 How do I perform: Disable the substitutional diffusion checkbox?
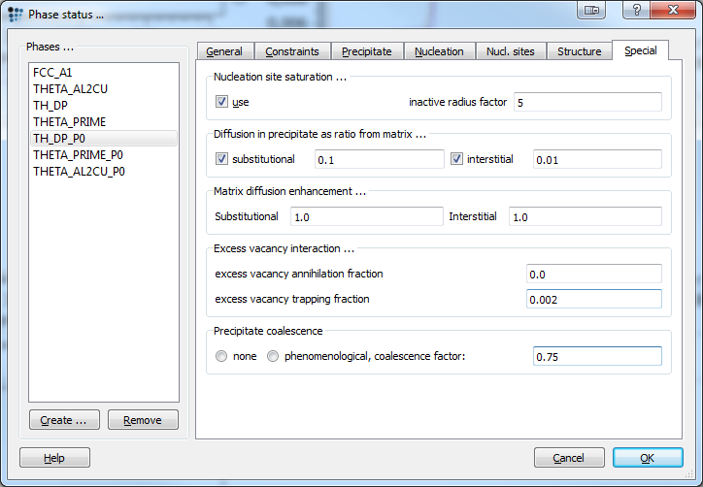[221, 159]
